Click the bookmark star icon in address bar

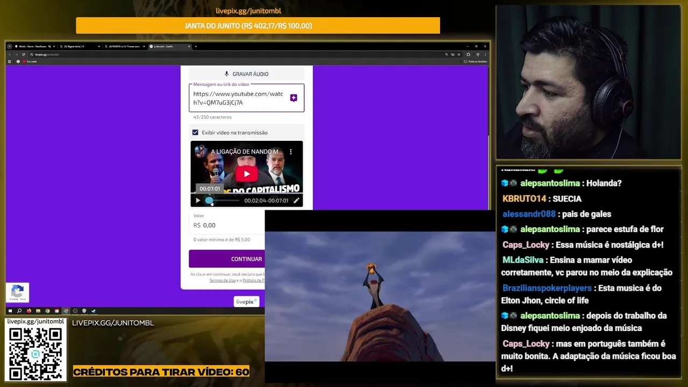click(459, 54)
